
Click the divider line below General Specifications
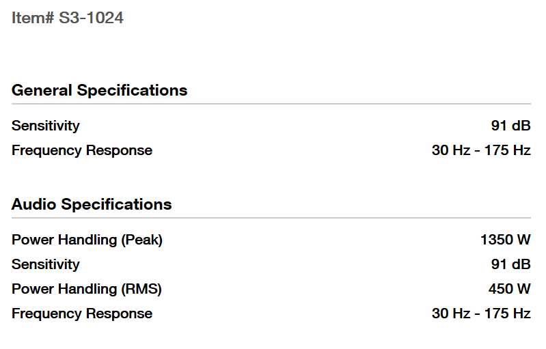click(x=271, y=104)
